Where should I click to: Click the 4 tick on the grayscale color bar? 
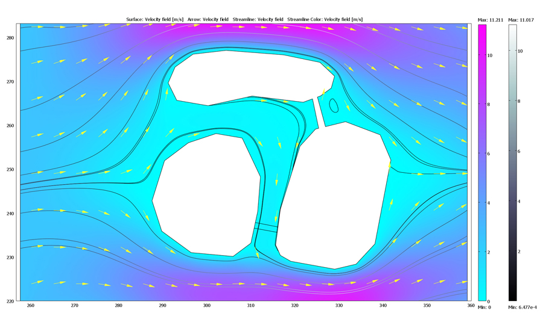point(519,202)
